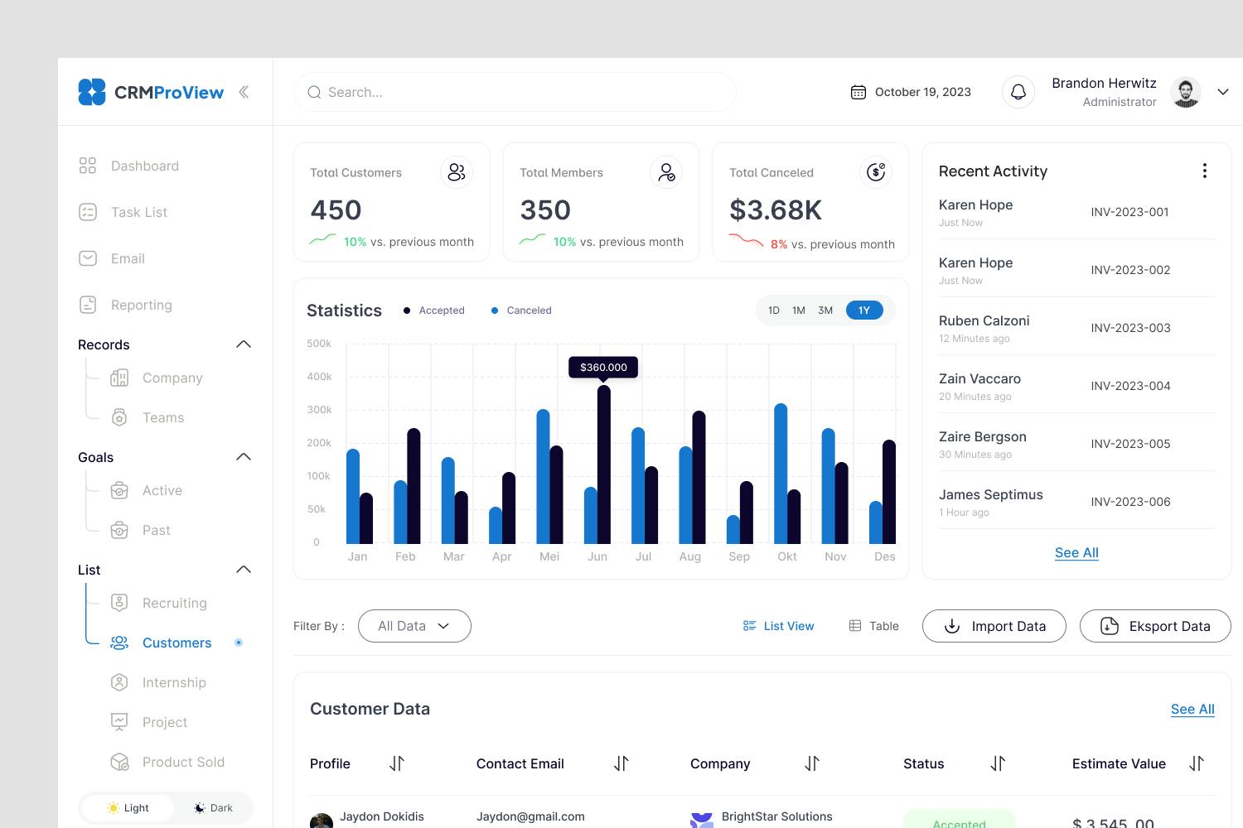Image resolution: width=1243 pixels, height=828 pixels.
Task: Click See All for Customer Data
Action: 1192,709
